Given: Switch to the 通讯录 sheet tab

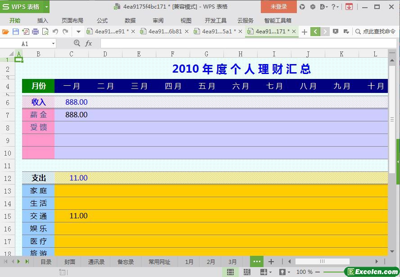Looking at the screenshot, I should [96, 262].
